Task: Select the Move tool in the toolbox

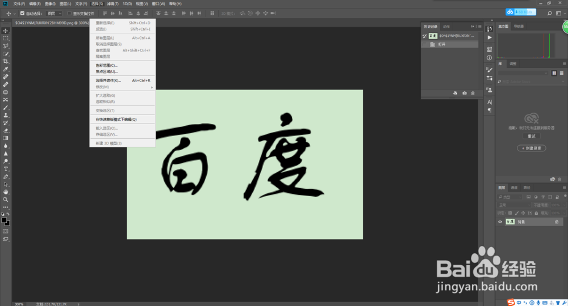Action: [6, 31]
